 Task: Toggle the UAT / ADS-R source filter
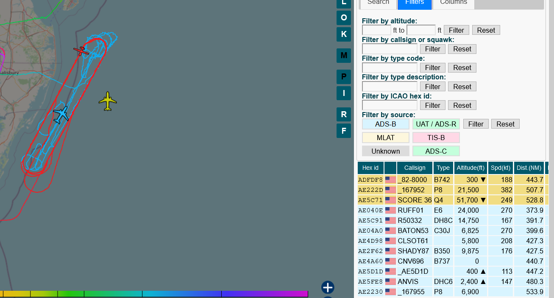(436, 124)
